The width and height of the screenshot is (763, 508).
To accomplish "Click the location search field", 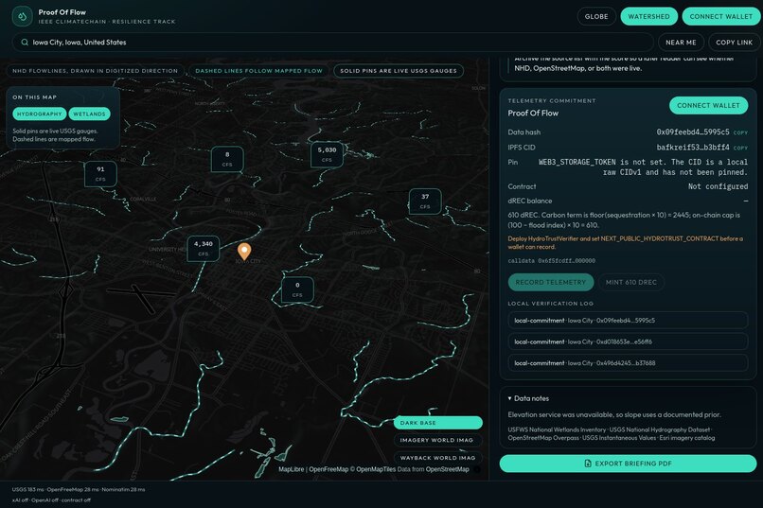I will 333,43.
